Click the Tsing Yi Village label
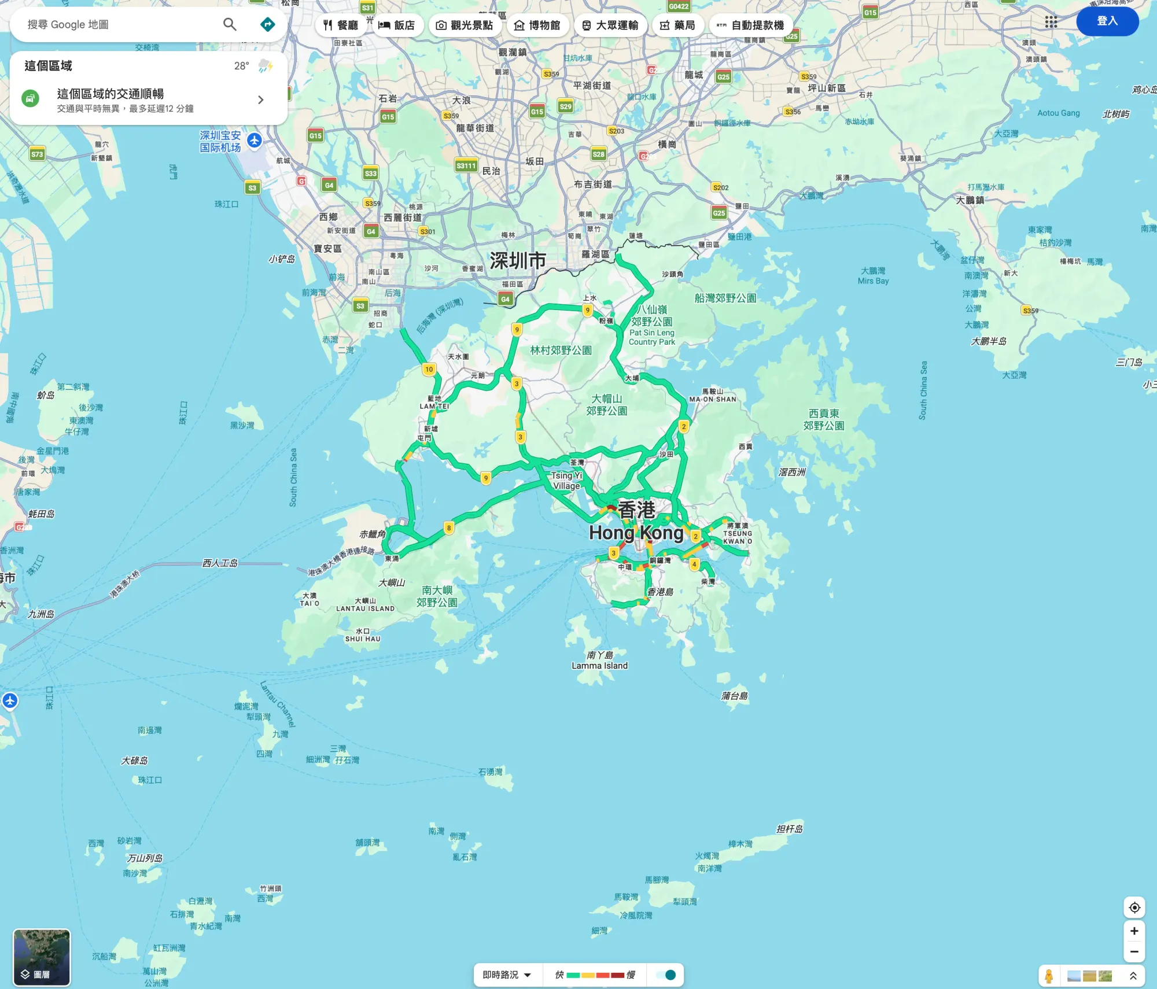 (x=566, y=480)
